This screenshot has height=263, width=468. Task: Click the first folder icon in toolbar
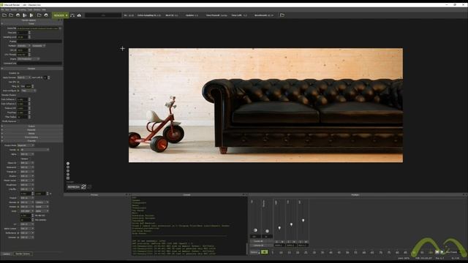(x=4, y=15)
